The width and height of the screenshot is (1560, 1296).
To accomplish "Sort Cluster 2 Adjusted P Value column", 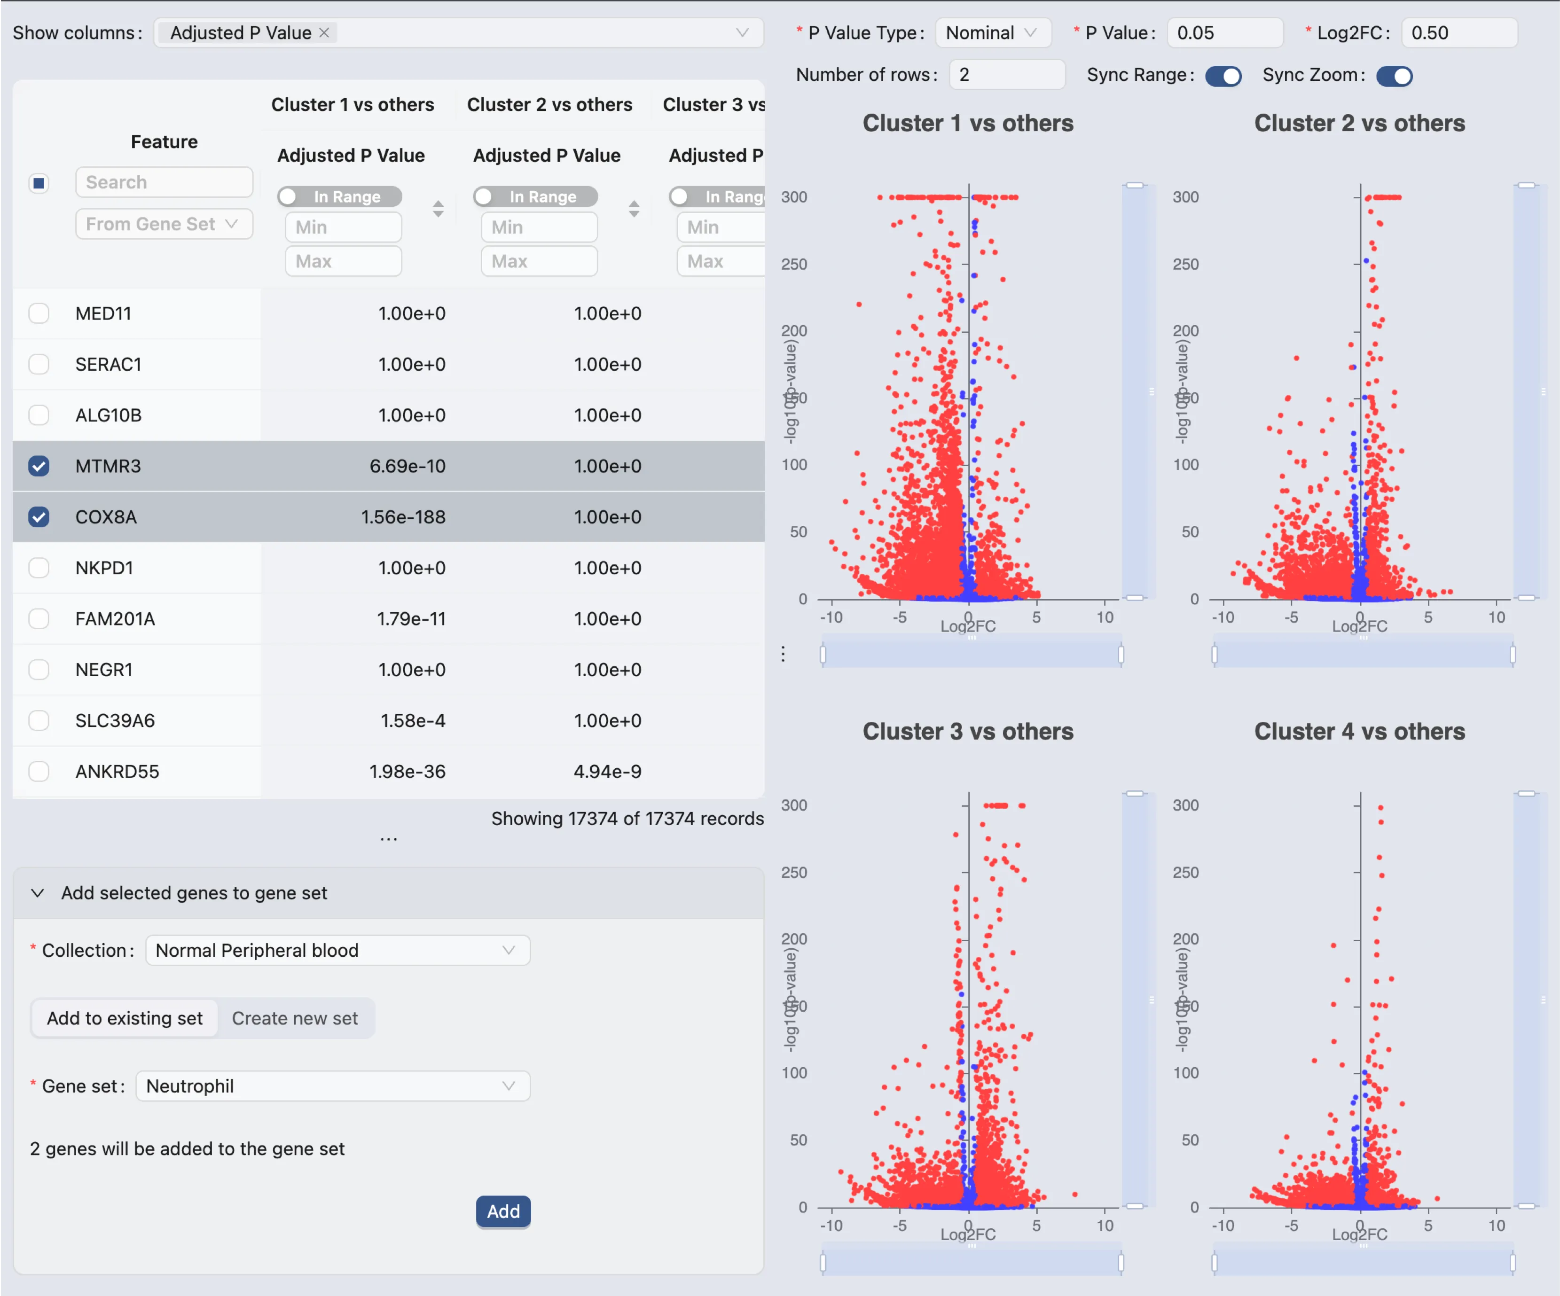I will pyautogui.click(x=634, y=209).
